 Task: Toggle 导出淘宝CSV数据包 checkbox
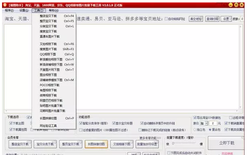click(195, 118)
